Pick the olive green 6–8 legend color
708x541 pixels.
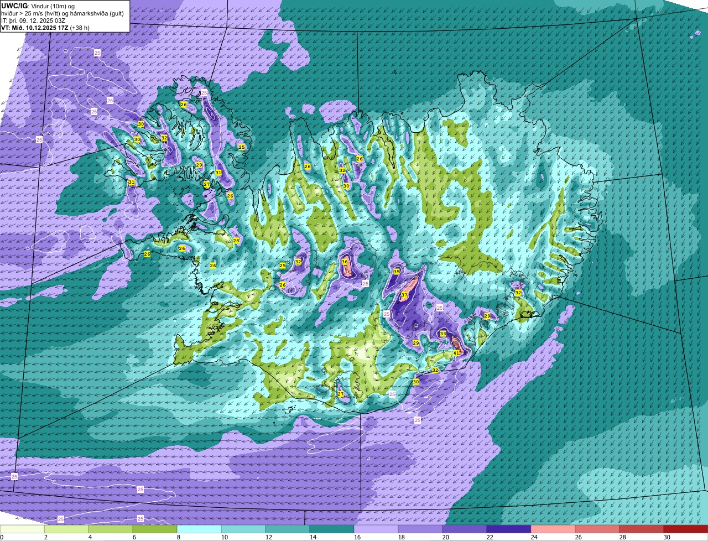coord(155,529)
